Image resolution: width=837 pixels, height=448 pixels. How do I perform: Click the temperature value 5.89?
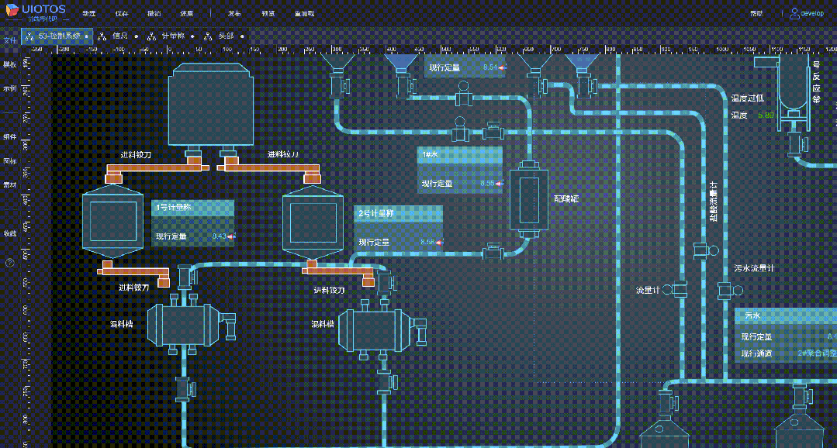tap(766, 115)
